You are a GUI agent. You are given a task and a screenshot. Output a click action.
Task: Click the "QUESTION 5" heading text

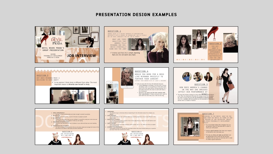pyautogui.click(x=201, y=84)
